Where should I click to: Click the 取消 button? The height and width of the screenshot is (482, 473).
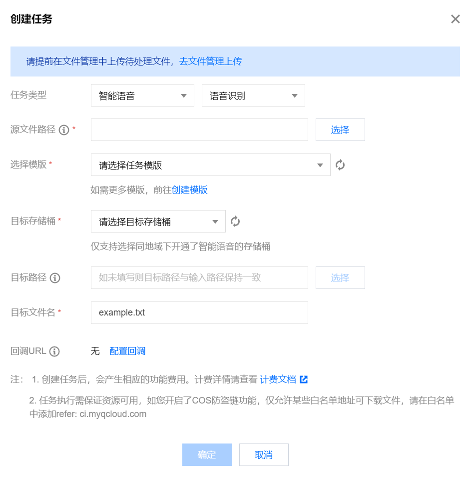264,455
